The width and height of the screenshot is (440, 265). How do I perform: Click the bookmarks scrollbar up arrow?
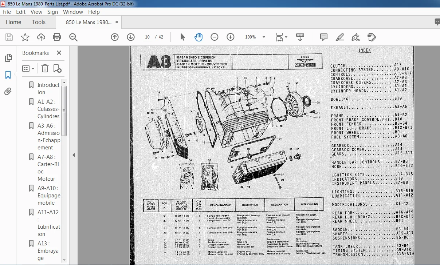pos(64,83)
